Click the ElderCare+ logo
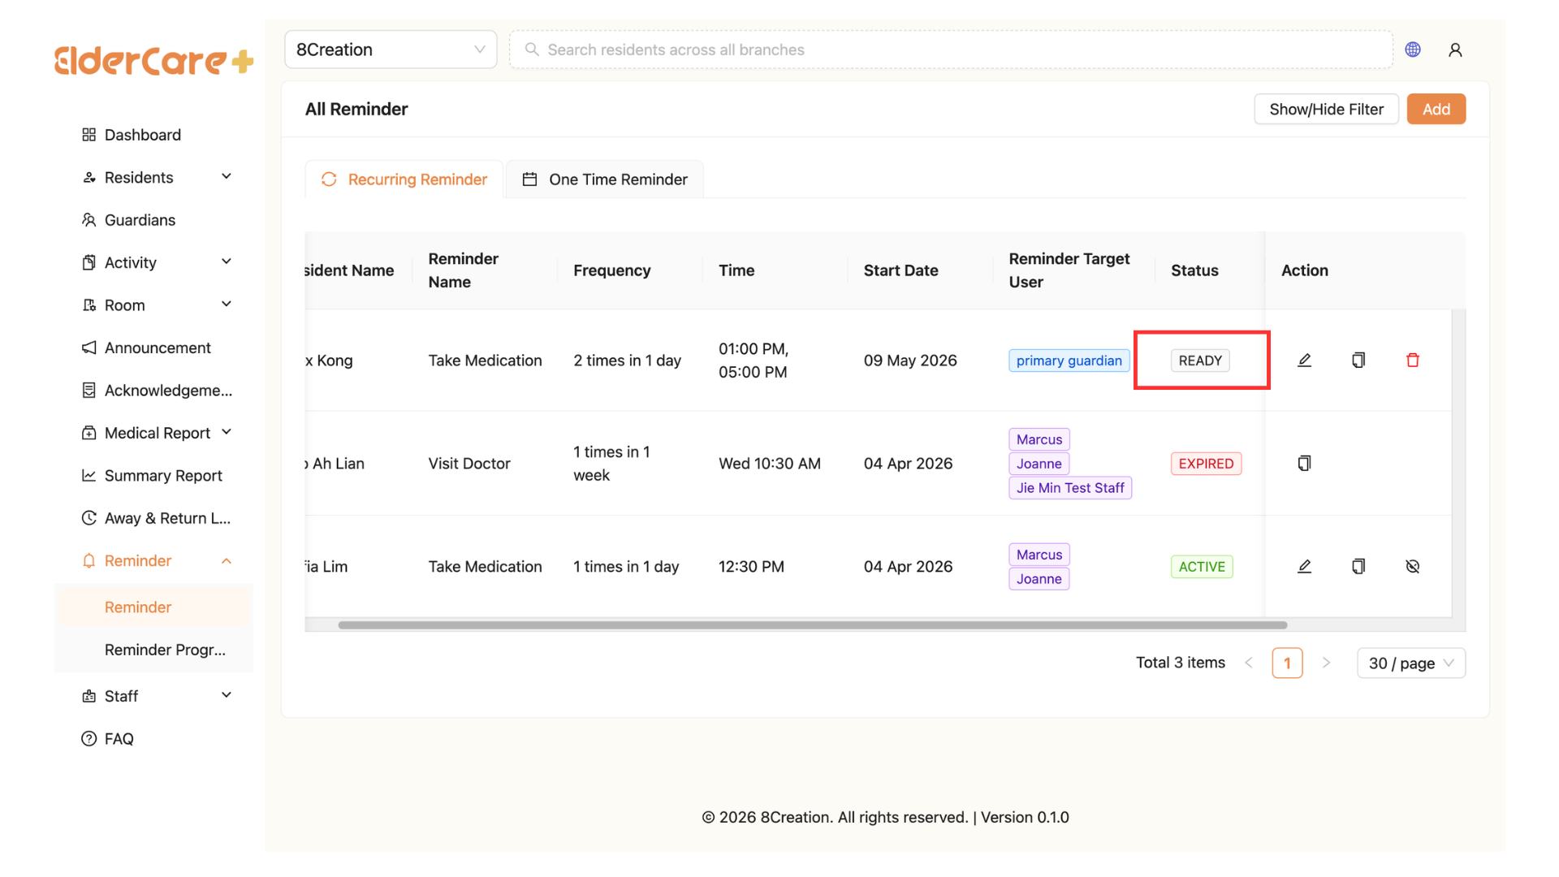Viewport: 1559px width, 877px height. (x=153, y=60)
